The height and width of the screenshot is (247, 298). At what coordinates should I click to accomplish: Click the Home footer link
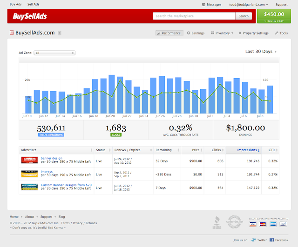click(14, 217)
